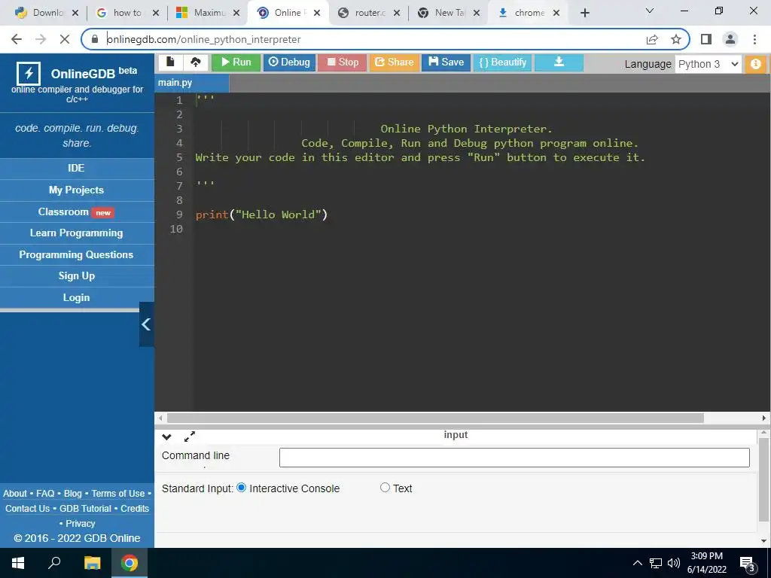Click the editor horizontal scrollbar
The height and width of the screenshot is (578, 771).
pyautogui.click(x=435, y=418)
